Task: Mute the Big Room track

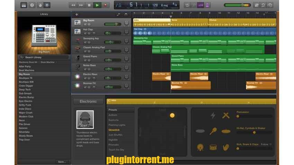Action: tap(85, 24)
